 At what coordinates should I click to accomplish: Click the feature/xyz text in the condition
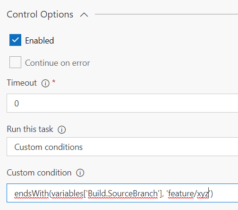[188, 194]
